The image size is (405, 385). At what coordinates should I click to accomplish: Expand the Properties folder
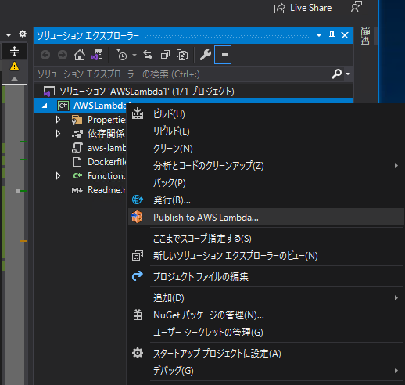point(58,120)
